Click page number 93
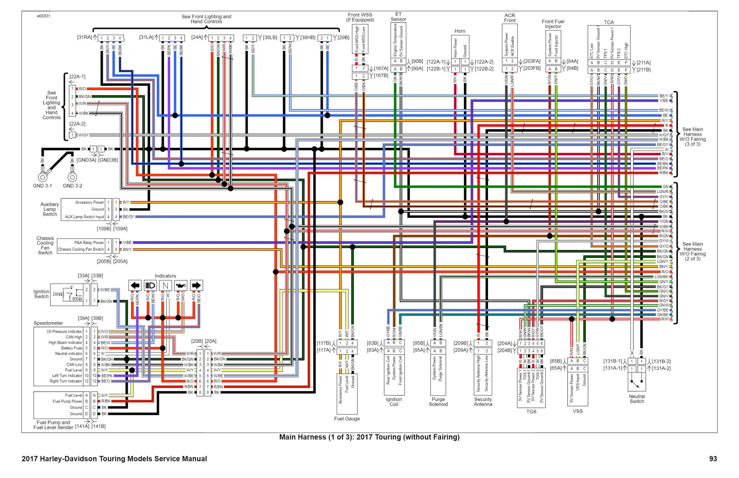 713,459
